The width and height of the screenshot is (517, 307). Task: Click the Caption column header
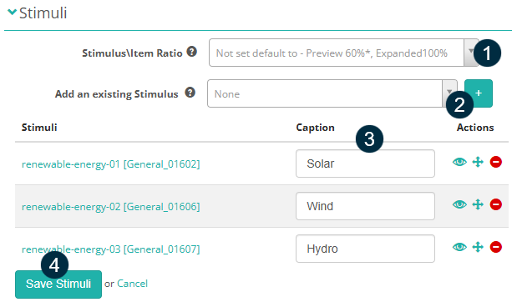315,128
